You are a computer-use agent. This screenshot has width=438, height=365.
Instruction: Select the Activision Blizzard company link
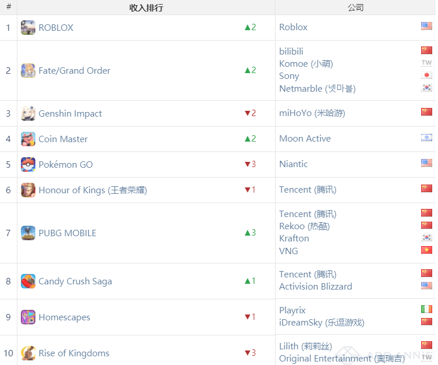click(x=316, y=287)
